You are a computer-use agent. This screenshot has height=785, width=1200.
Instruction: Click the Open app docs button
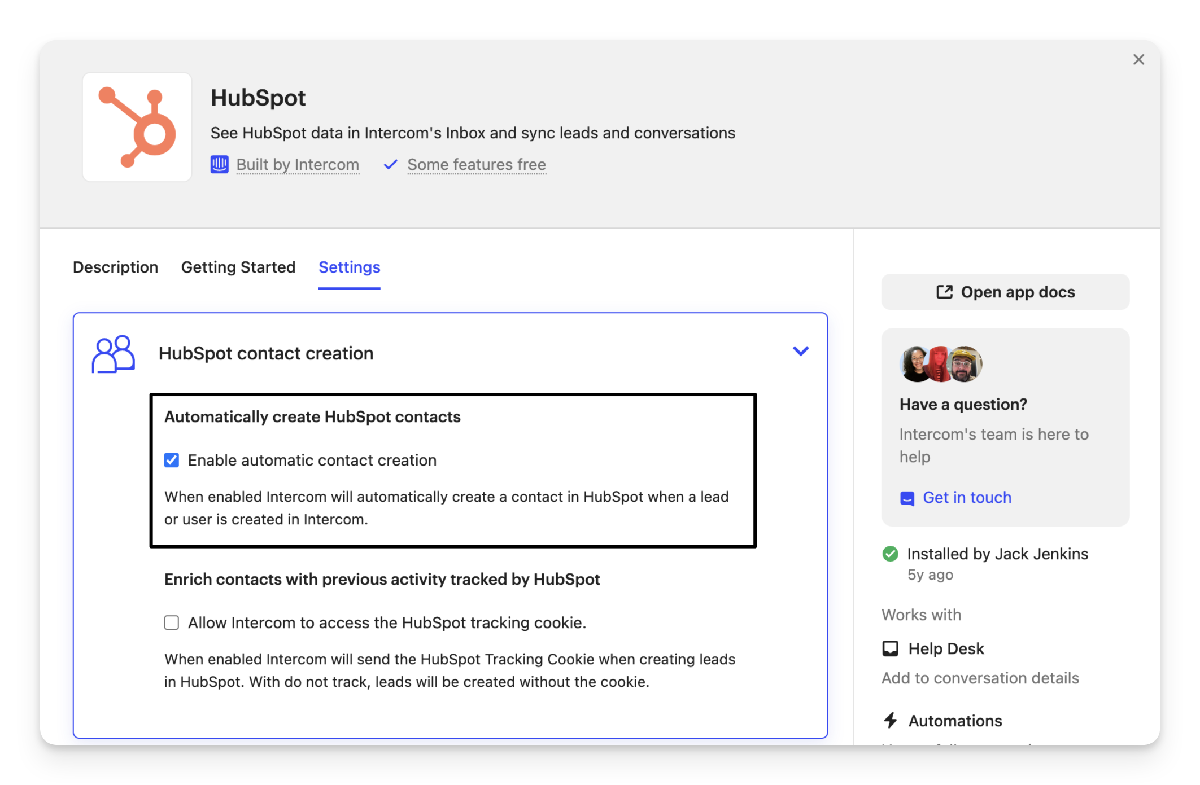[1005, 292]
